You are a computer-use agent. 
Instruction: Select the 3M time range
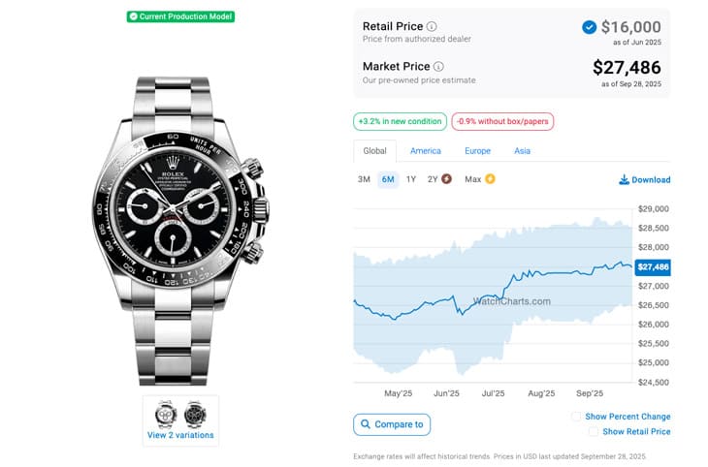pos(364,179)
